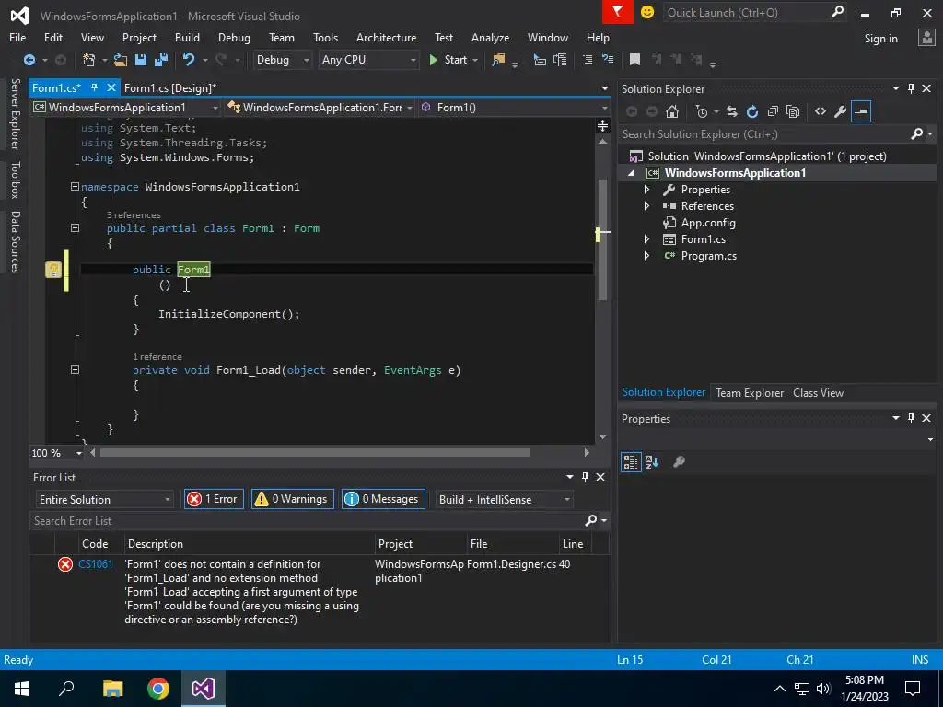Switch to the Team Explorer tab

750,392
